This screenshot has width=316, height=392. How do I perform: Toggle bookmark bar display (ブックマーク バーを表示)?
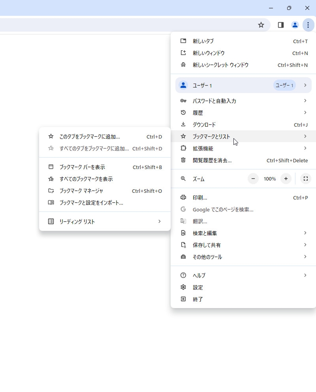click(x=82, y=167)
